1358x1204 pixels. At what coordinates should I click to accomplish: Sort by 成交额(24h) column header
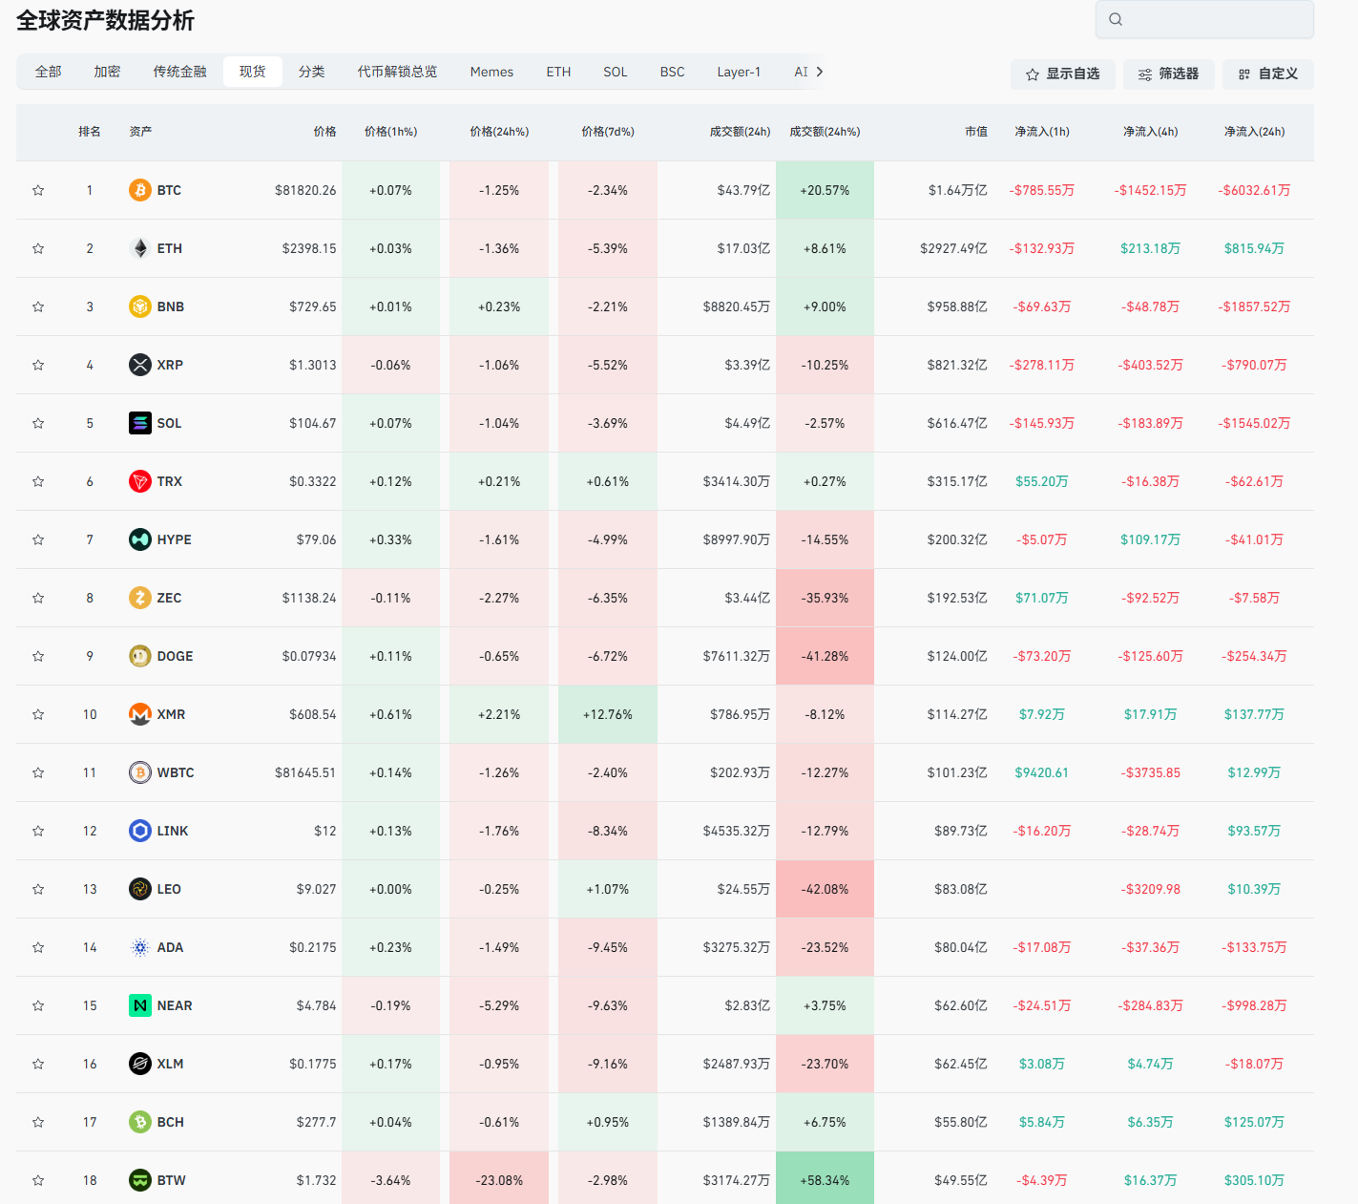pos(740,132)
